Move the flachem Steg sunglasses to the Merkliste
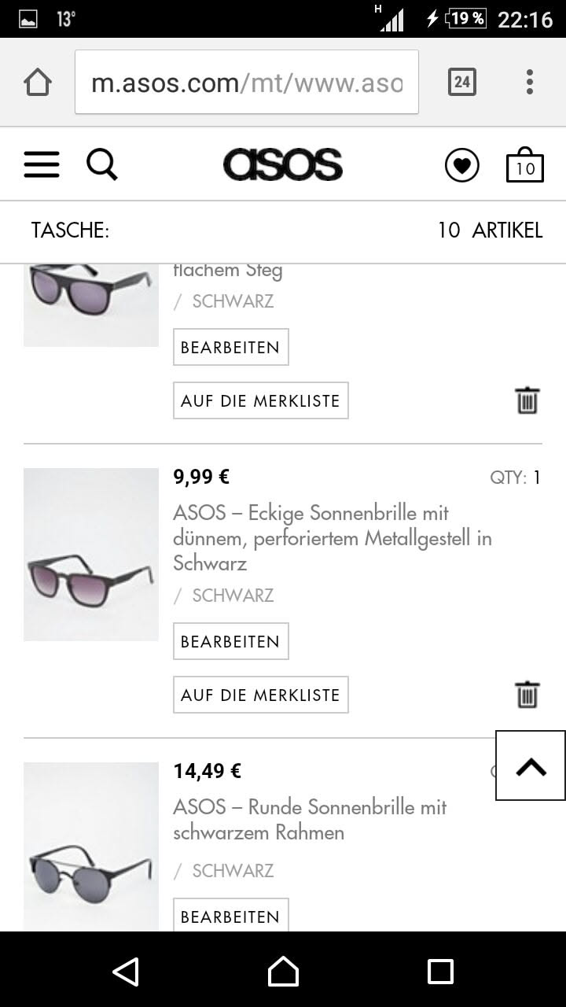566x1007 pixels. pyautogui.click(x=260, y=400)
